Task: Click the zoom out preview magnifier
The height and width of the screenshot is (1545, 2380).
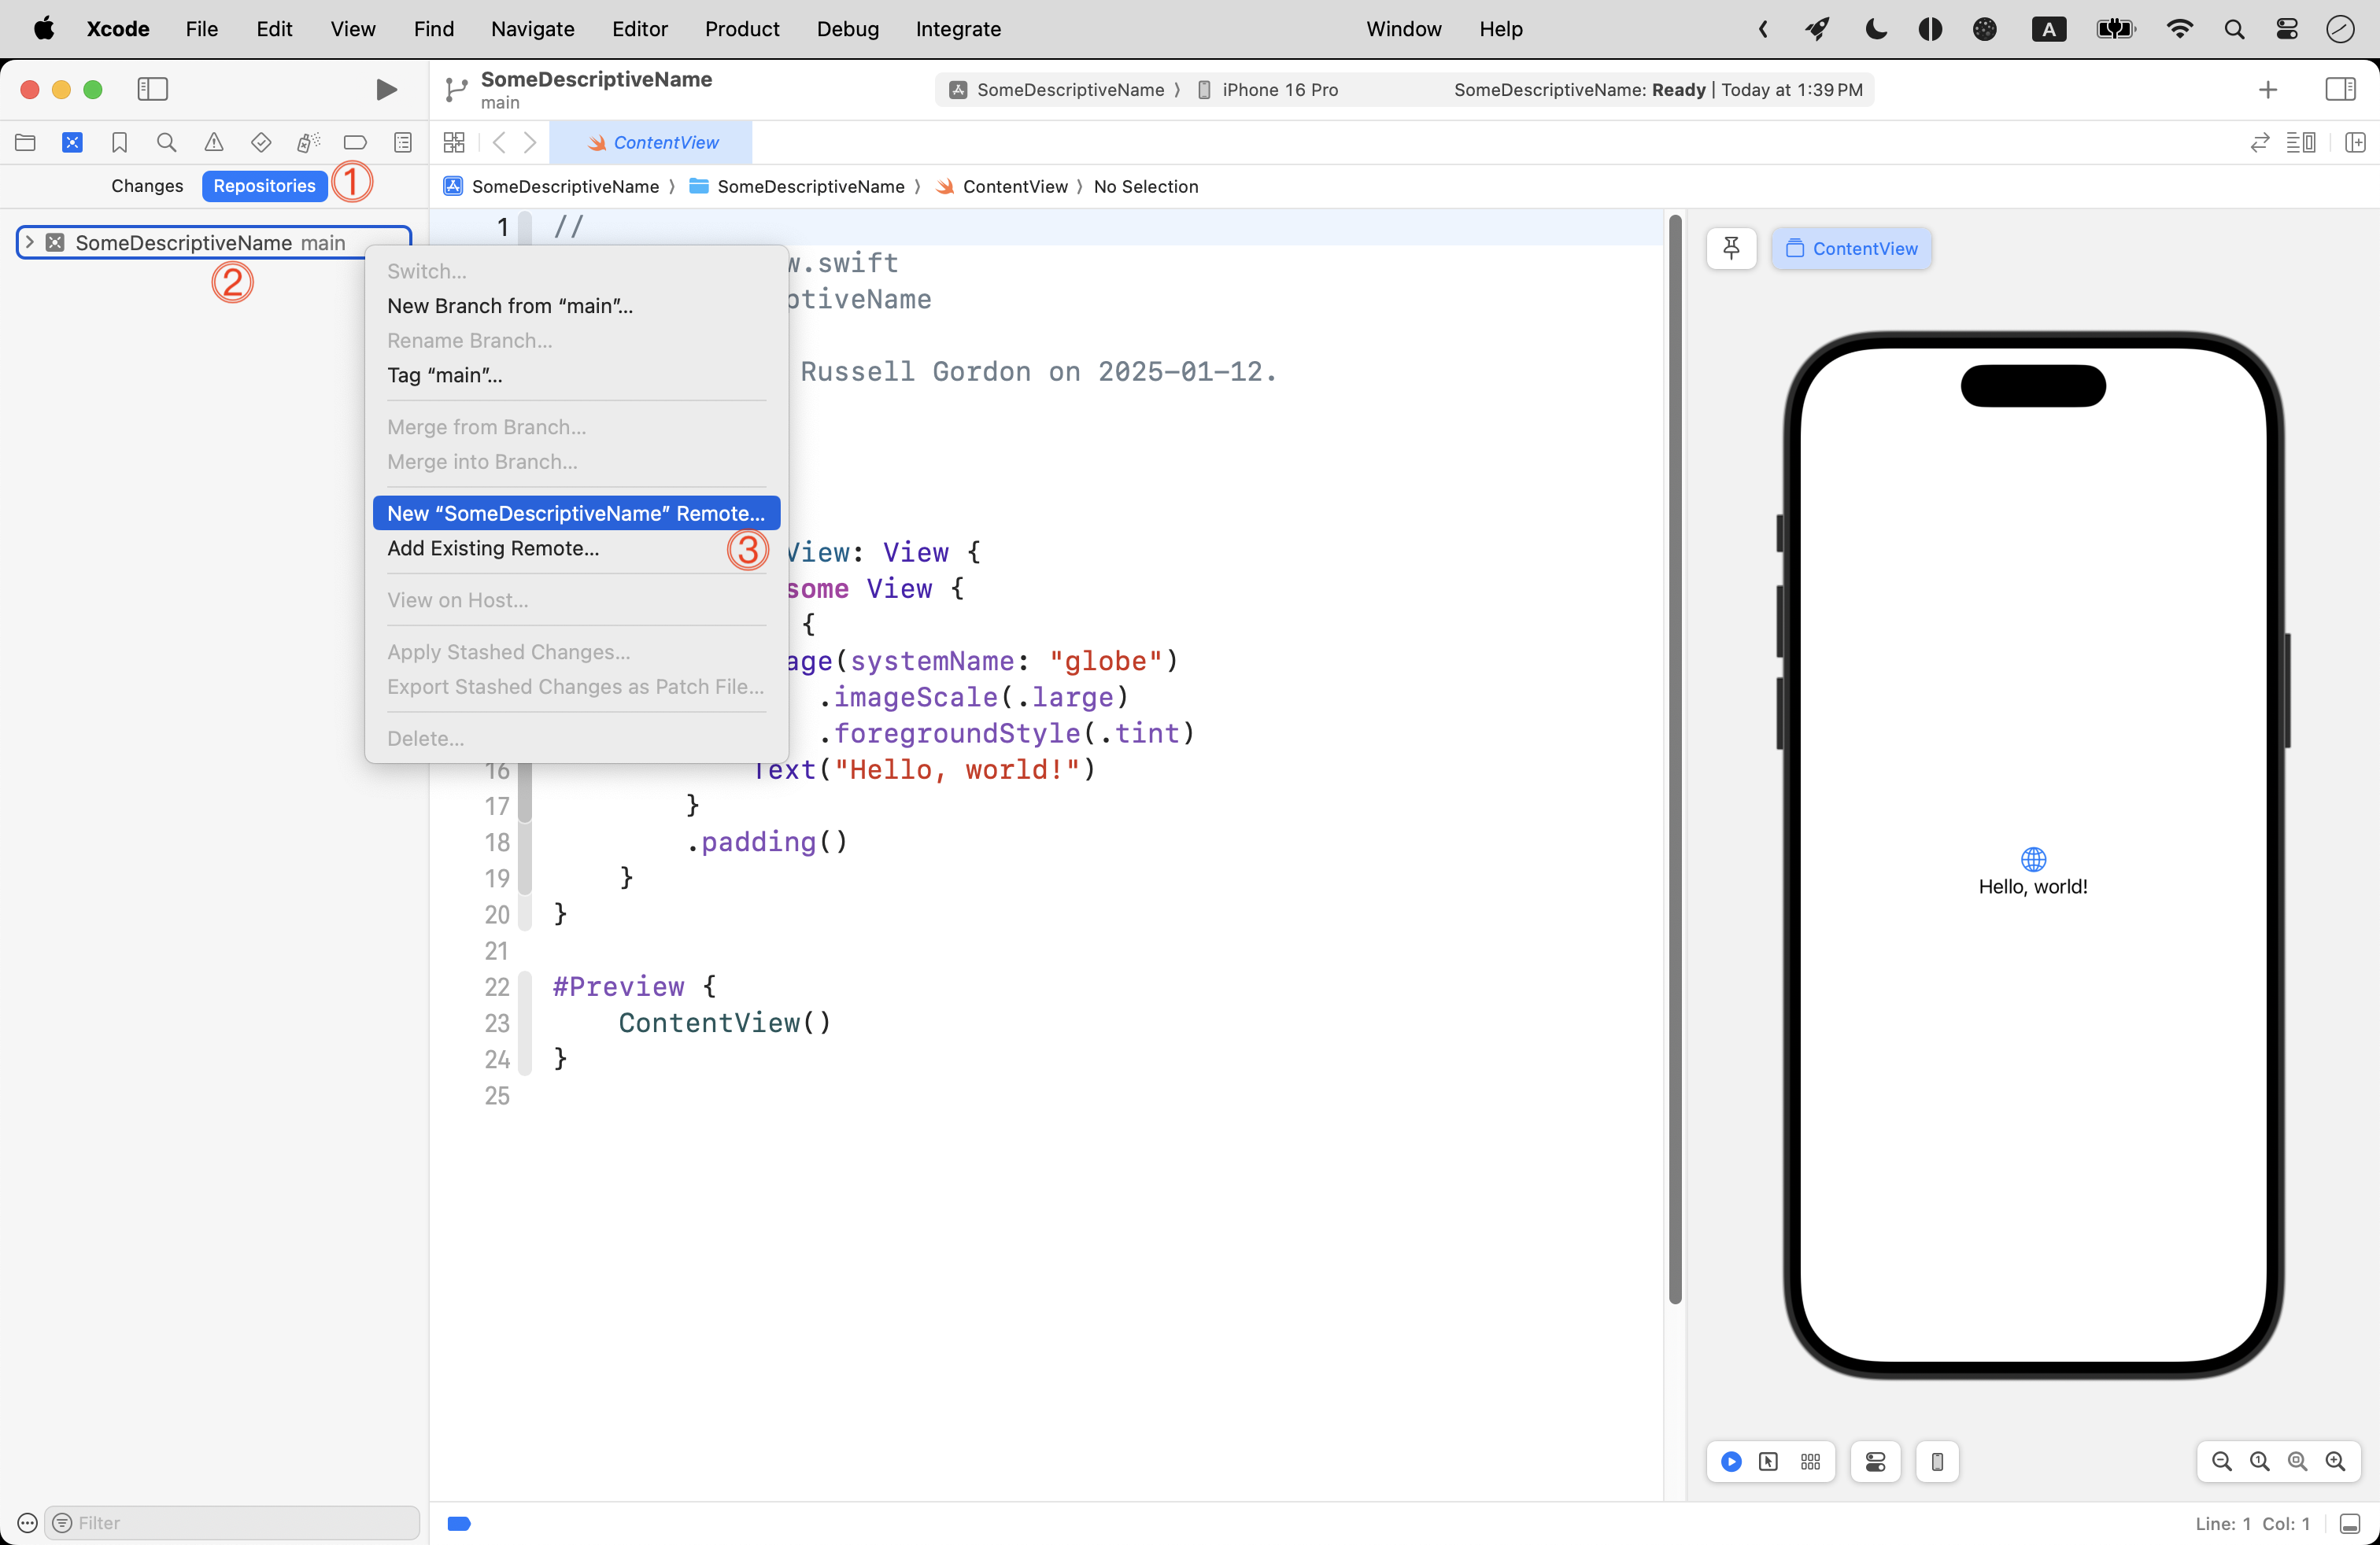Action: (2221, 1461)
